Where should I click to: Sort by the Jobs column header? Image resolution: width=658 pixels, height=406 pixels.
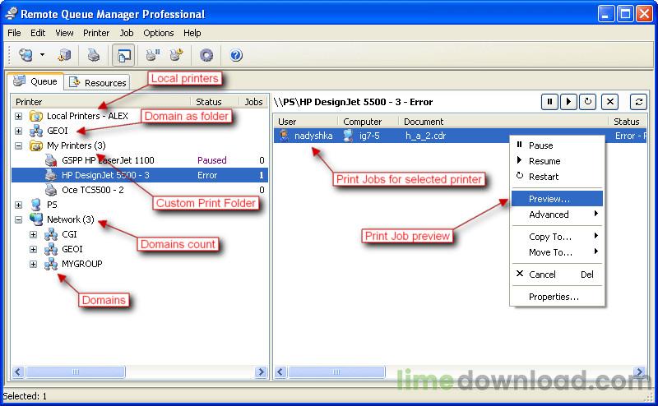point(253,102)
